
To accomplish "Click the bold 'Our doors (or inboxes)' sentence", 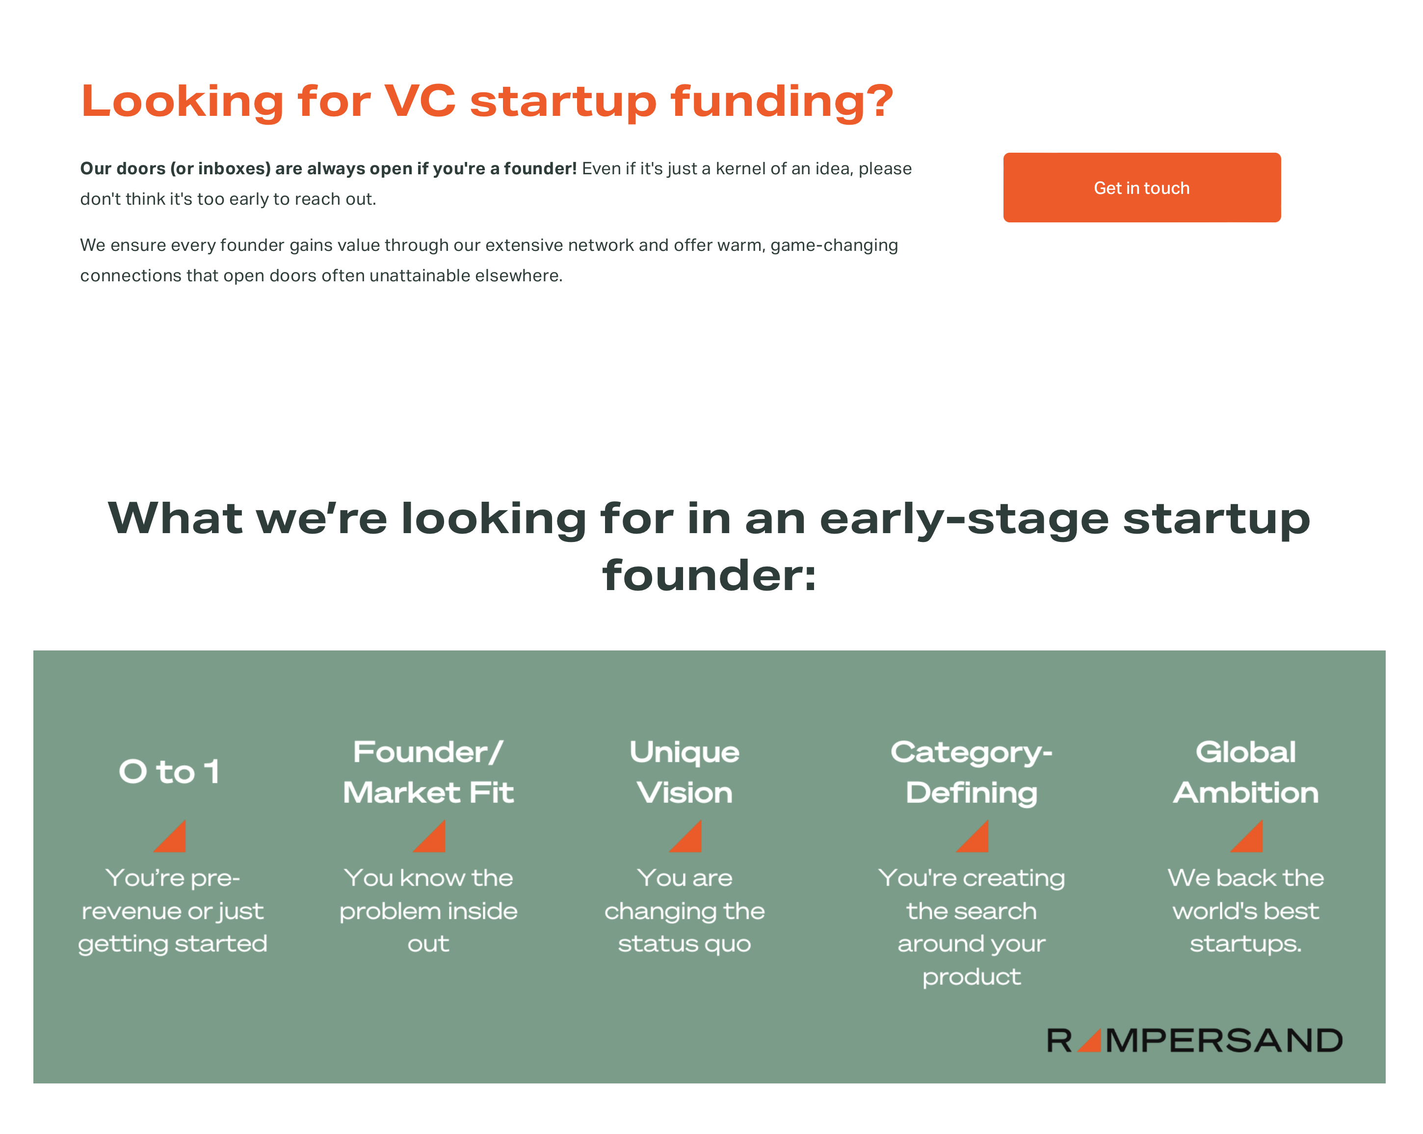I will 329,169.
